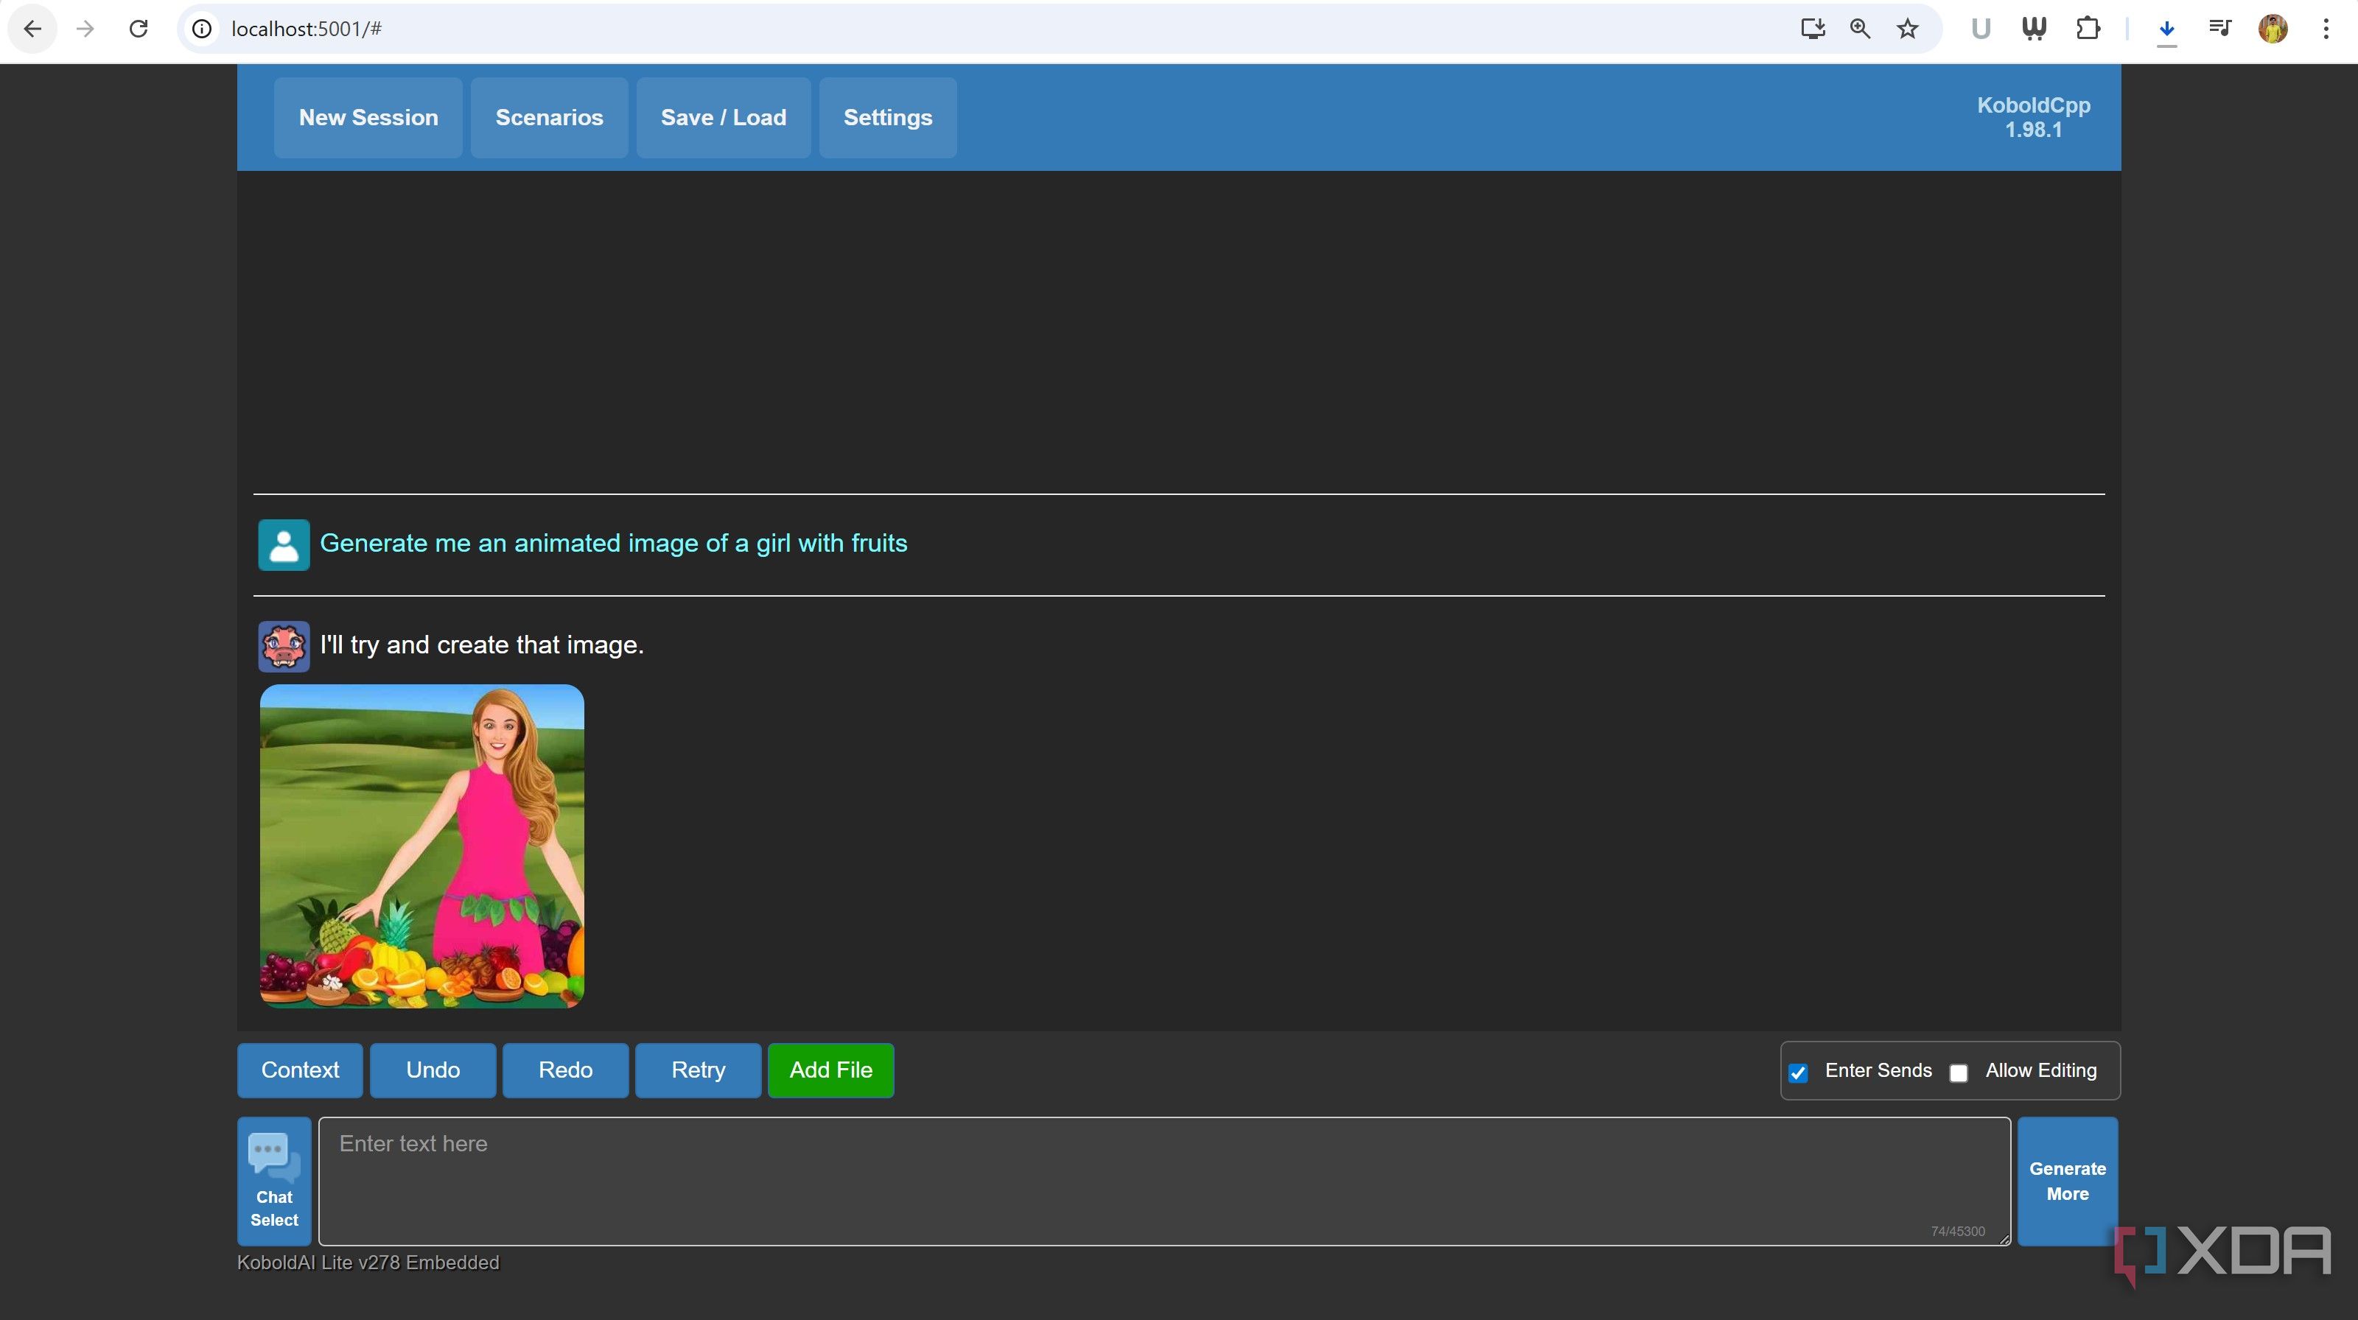2358x1320 pixels.
Task: Open browser downloads arrow icon
Action: click(2166, 29)
